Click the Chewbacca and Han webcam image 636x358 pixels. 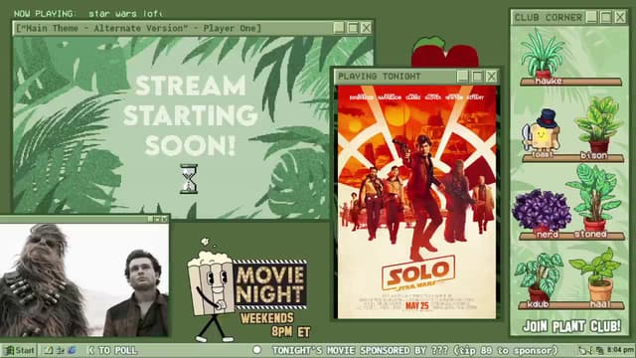84,279
